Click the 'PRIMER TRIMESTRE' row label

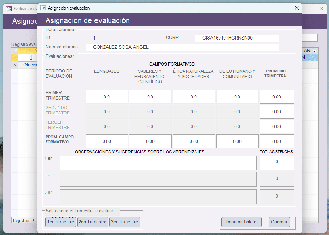[x=58, y=95]
